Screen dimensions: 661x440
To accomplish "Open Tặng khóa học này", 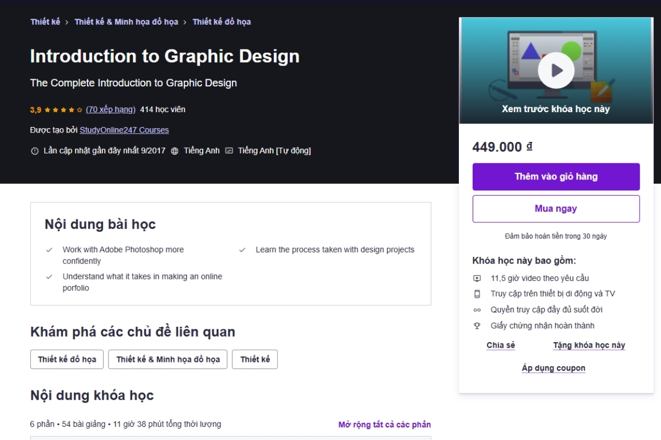I will pyautogui.click(x=589, y=345).
